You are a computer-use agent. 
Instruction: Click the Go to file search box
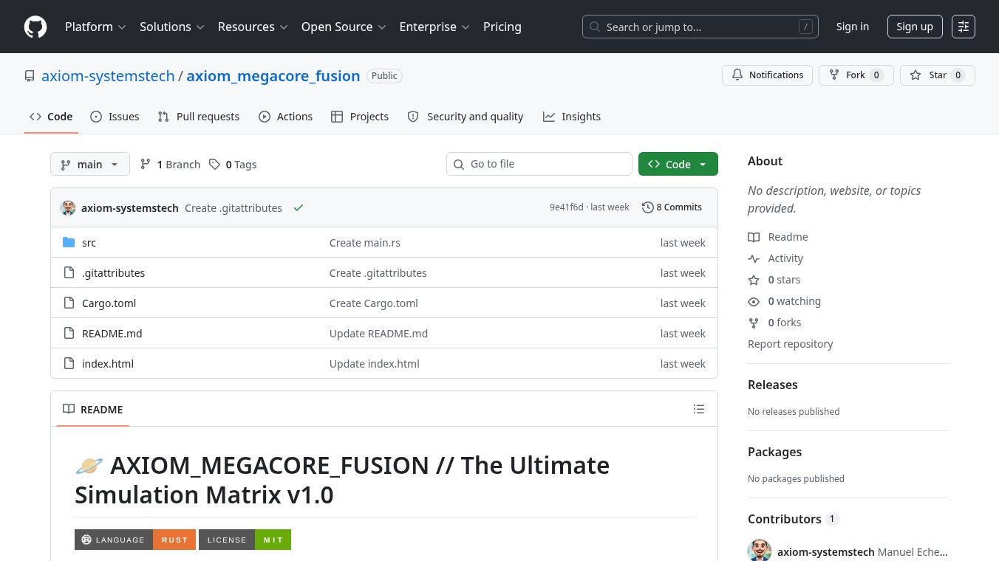pos(539,164)
